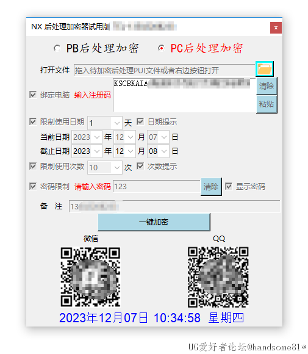Open 截止日期 month dropdown
308x354 pixels.
pos(124,151)
